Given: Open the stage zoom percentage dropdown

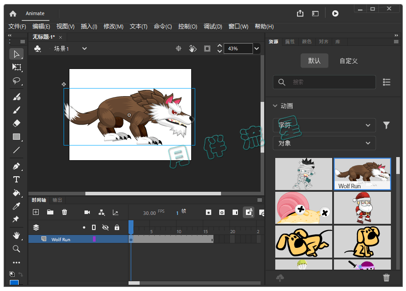Looking at the screenshot, I should pos(257,48).
